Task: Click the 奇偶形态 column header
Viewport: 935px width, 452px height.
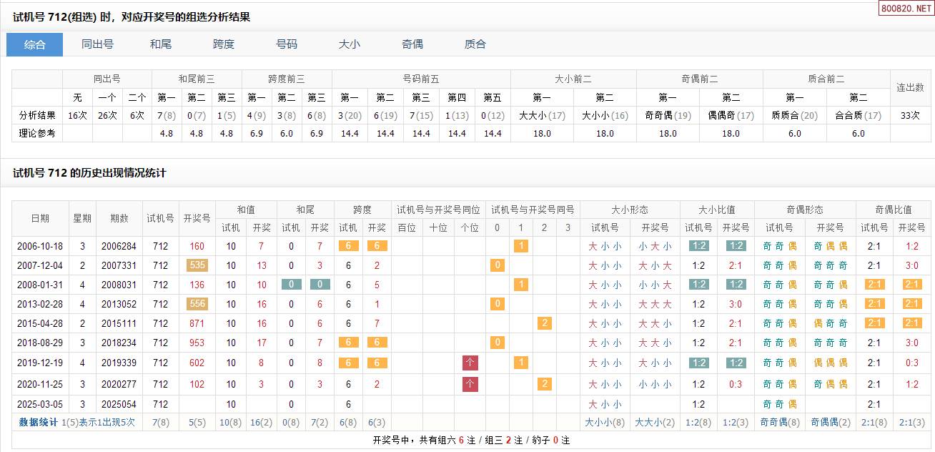Action: click(805, 210)
